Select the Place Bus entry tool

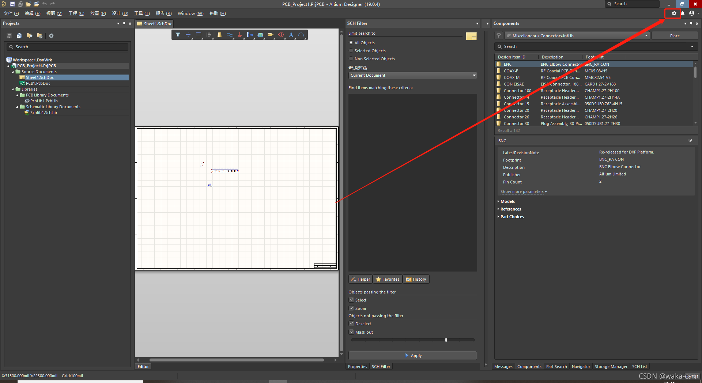(250, 35)
